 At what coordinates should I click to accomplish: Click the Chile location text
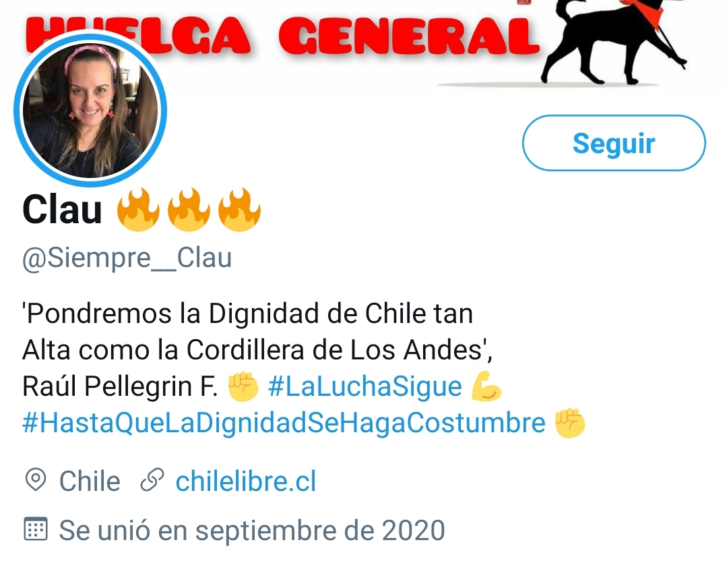pyautogui.click(x=90, y=481)
